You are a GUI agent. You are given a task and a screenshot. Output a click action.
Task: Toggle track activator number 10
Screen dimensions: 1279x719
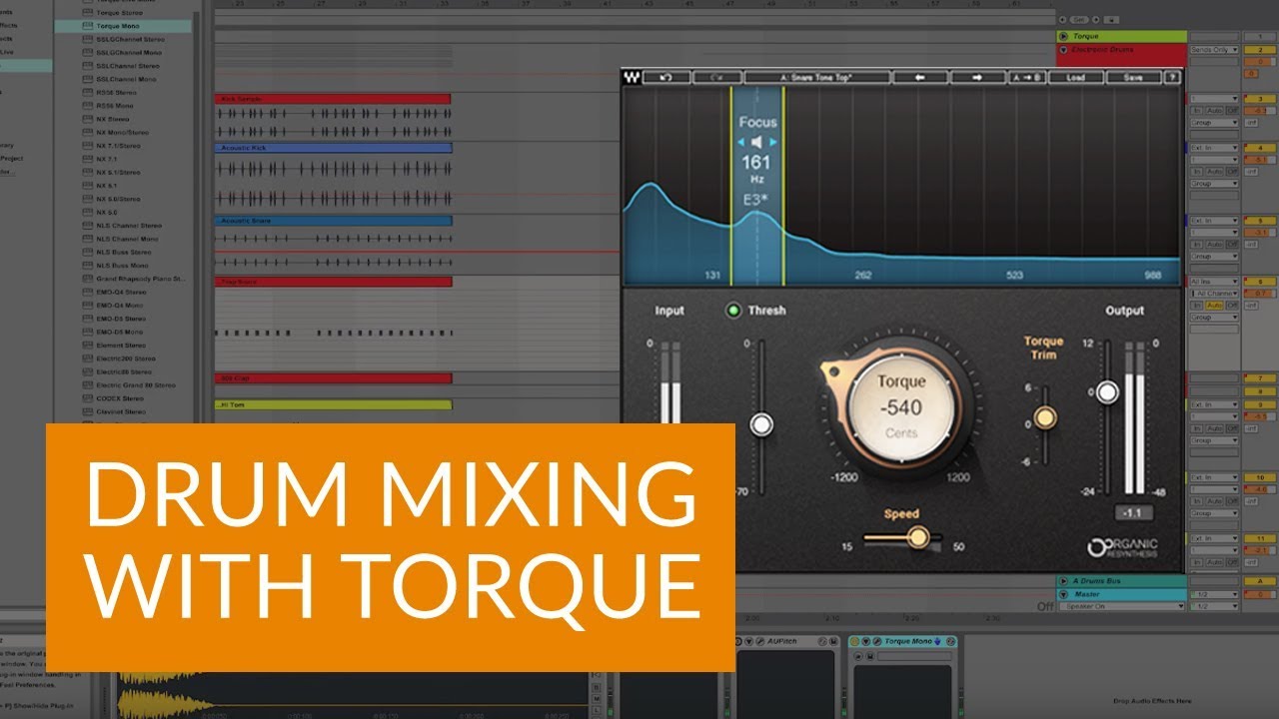(1260, 478)
